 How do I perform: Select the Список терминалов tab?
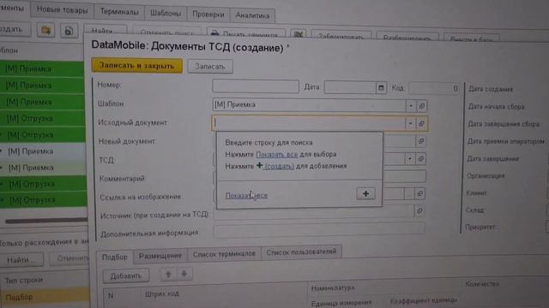pos(224,254)
